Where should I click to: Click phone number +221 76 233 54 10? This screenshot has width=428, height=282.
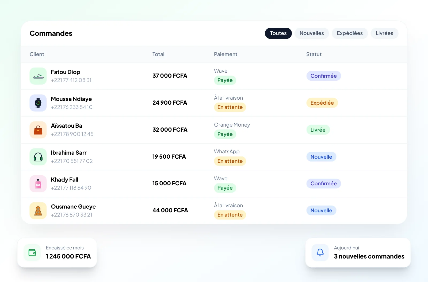click(x=72, y=107)
